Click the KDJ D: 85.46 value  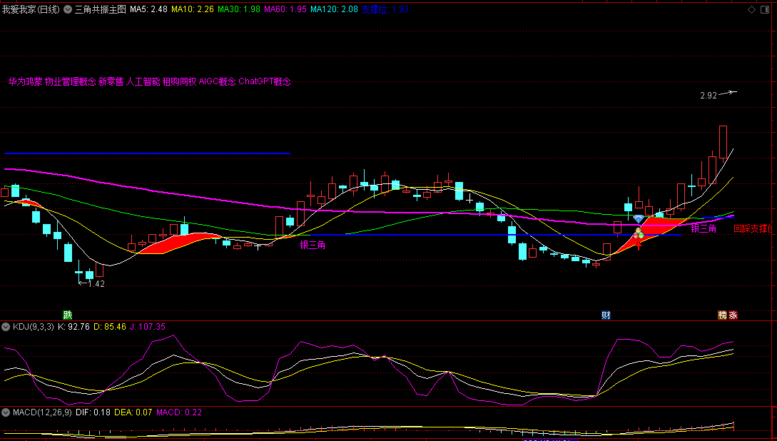coord(109,327)
